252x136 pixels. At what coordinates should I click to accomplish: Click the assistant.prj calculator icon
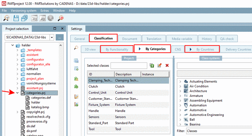(23, 88)
